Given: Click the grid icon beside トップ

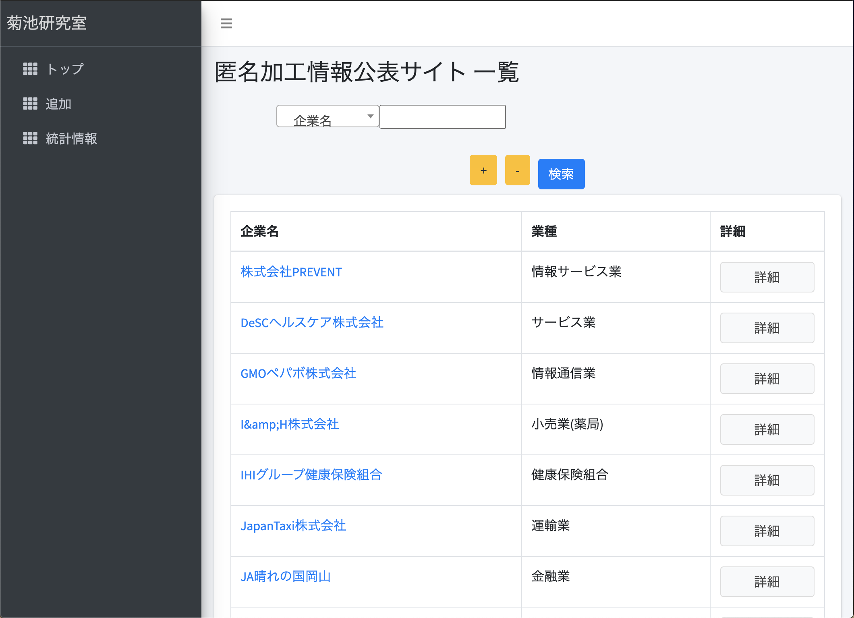Looking at the screenshot, I should (30, 69).
